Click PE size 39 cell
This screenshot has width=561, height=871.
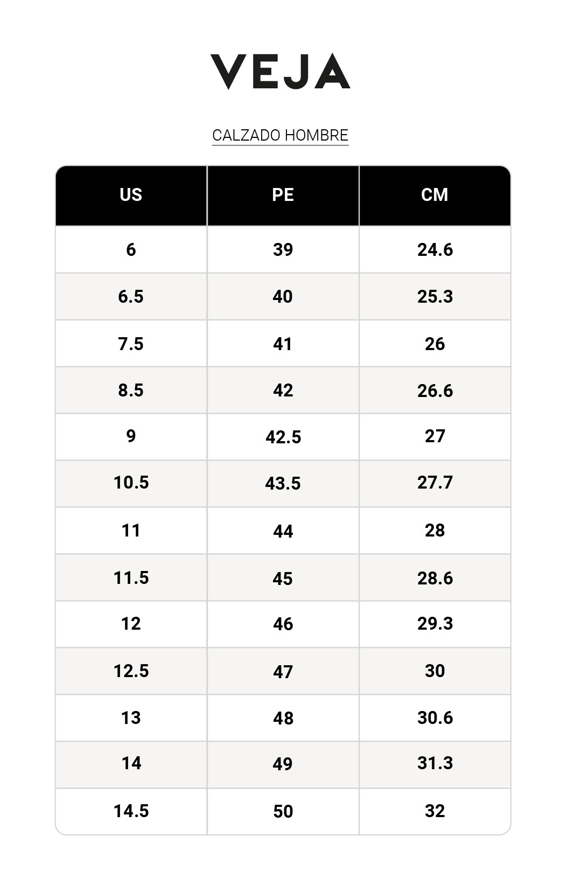pyautogui.click(x=283, y=249)
